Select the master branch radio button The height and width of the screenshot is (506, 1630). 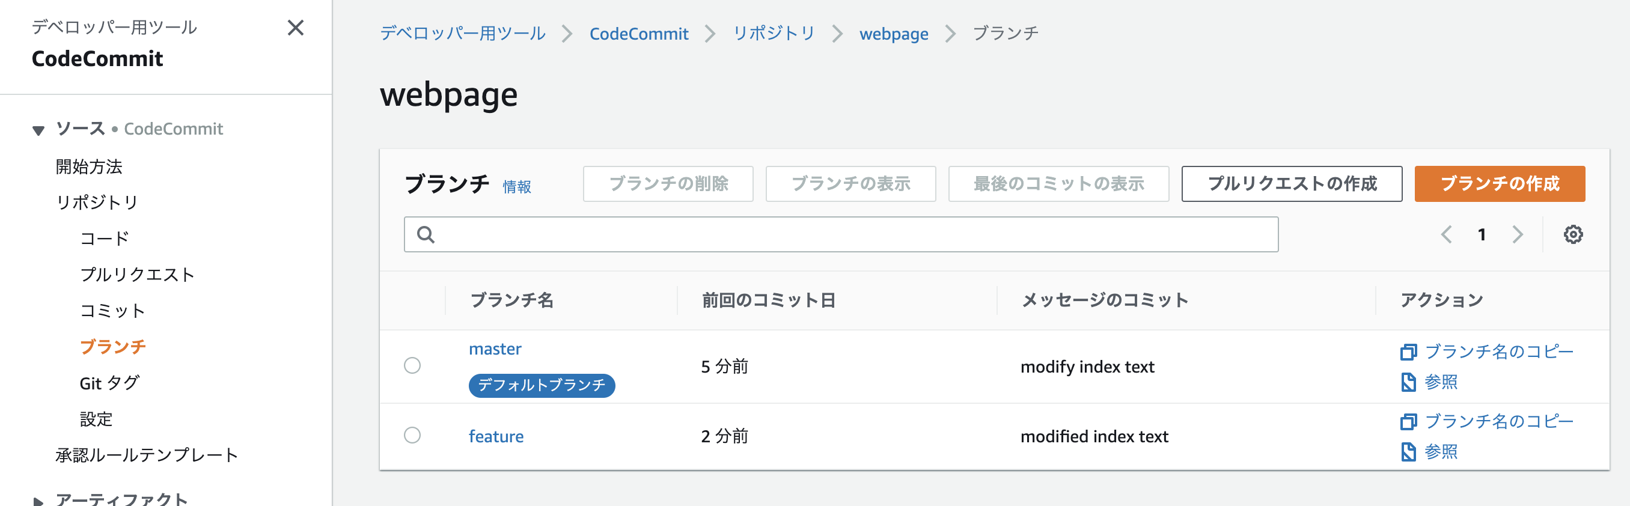pyautogui.click(x=412, y=365)
